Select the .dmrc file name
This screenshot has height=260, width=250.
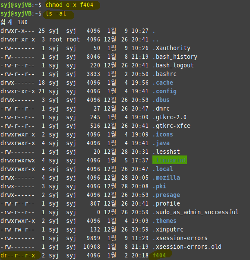(x=161, y=108)
